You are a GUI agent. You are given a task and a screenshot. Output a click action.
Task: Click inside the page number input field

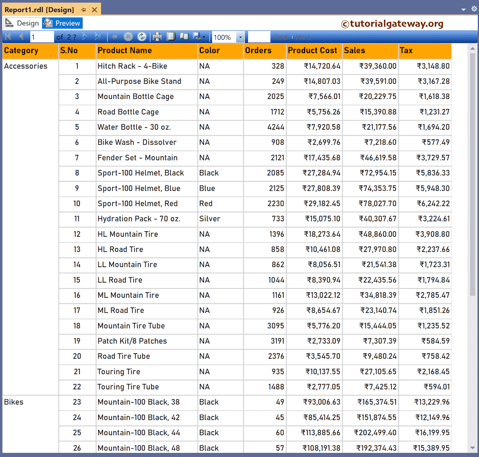(41, 37)
